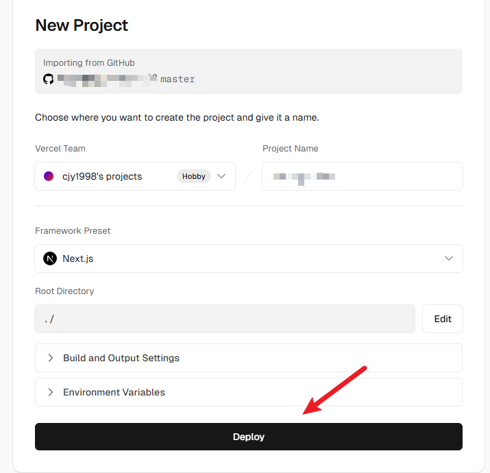Click the purple team avatar circle
The image size is (490, 473).
tap(49, 176)
